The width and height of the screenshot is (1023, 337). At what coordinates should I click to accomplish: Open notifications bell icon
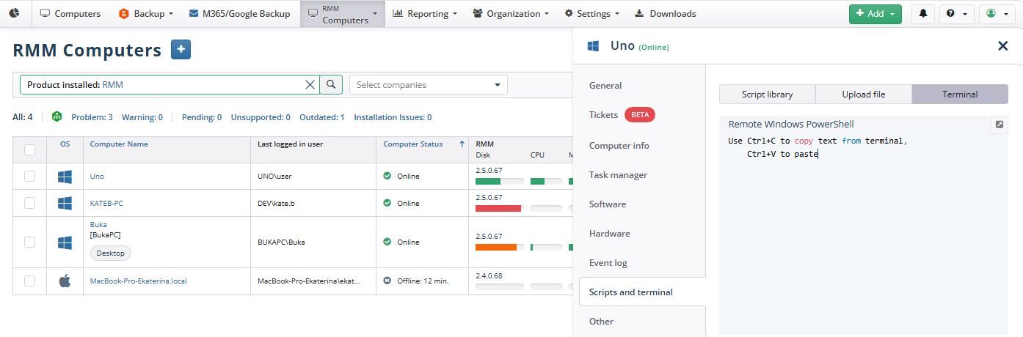click(x=922, y=14)
